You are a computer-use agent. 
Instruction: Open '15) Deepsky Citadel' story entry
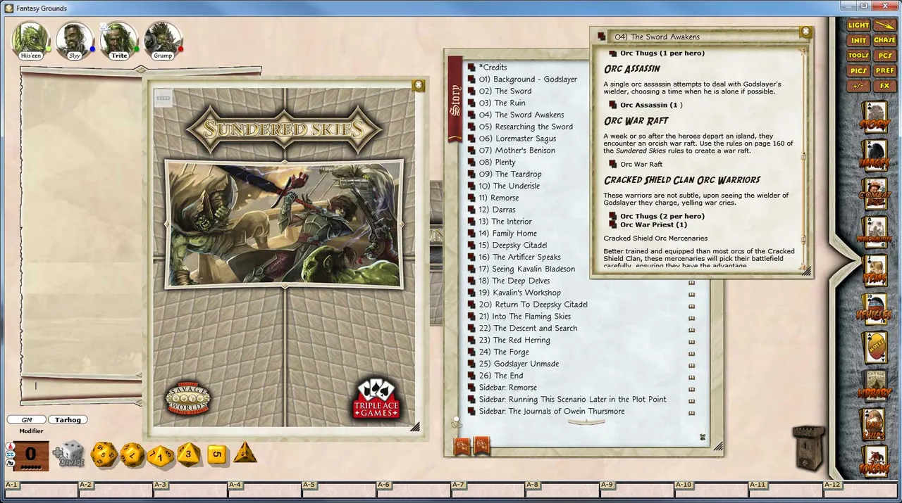[x=512, y=246]
